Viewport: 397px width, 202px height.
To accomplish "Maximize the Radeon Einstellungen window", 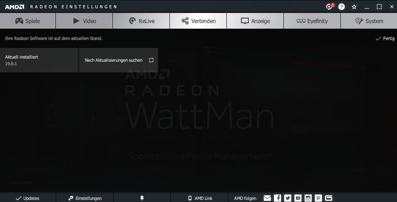I will pyautogui.click(x=379, y=7).
